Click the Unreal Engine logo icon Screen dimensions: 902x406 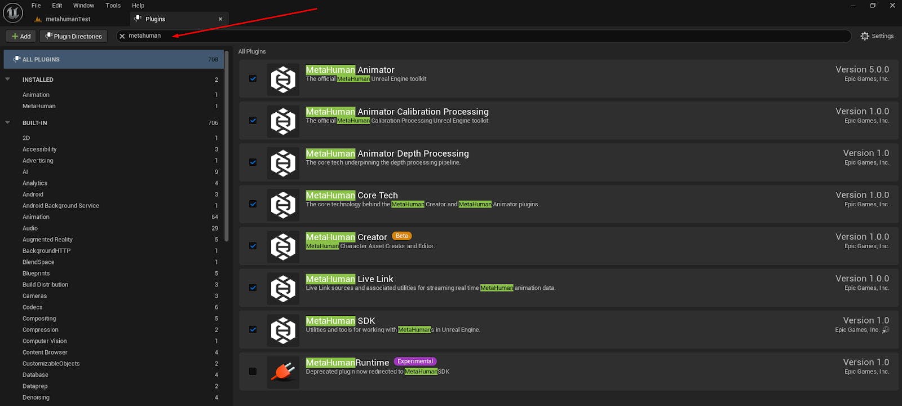click(x=12, y=12)
